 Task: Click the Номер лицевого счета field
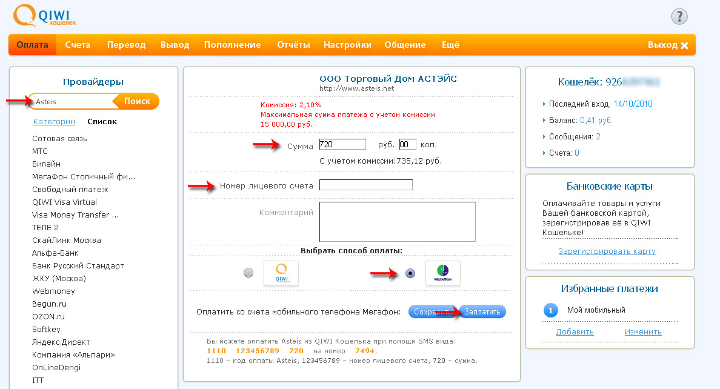tap(365, 185)
